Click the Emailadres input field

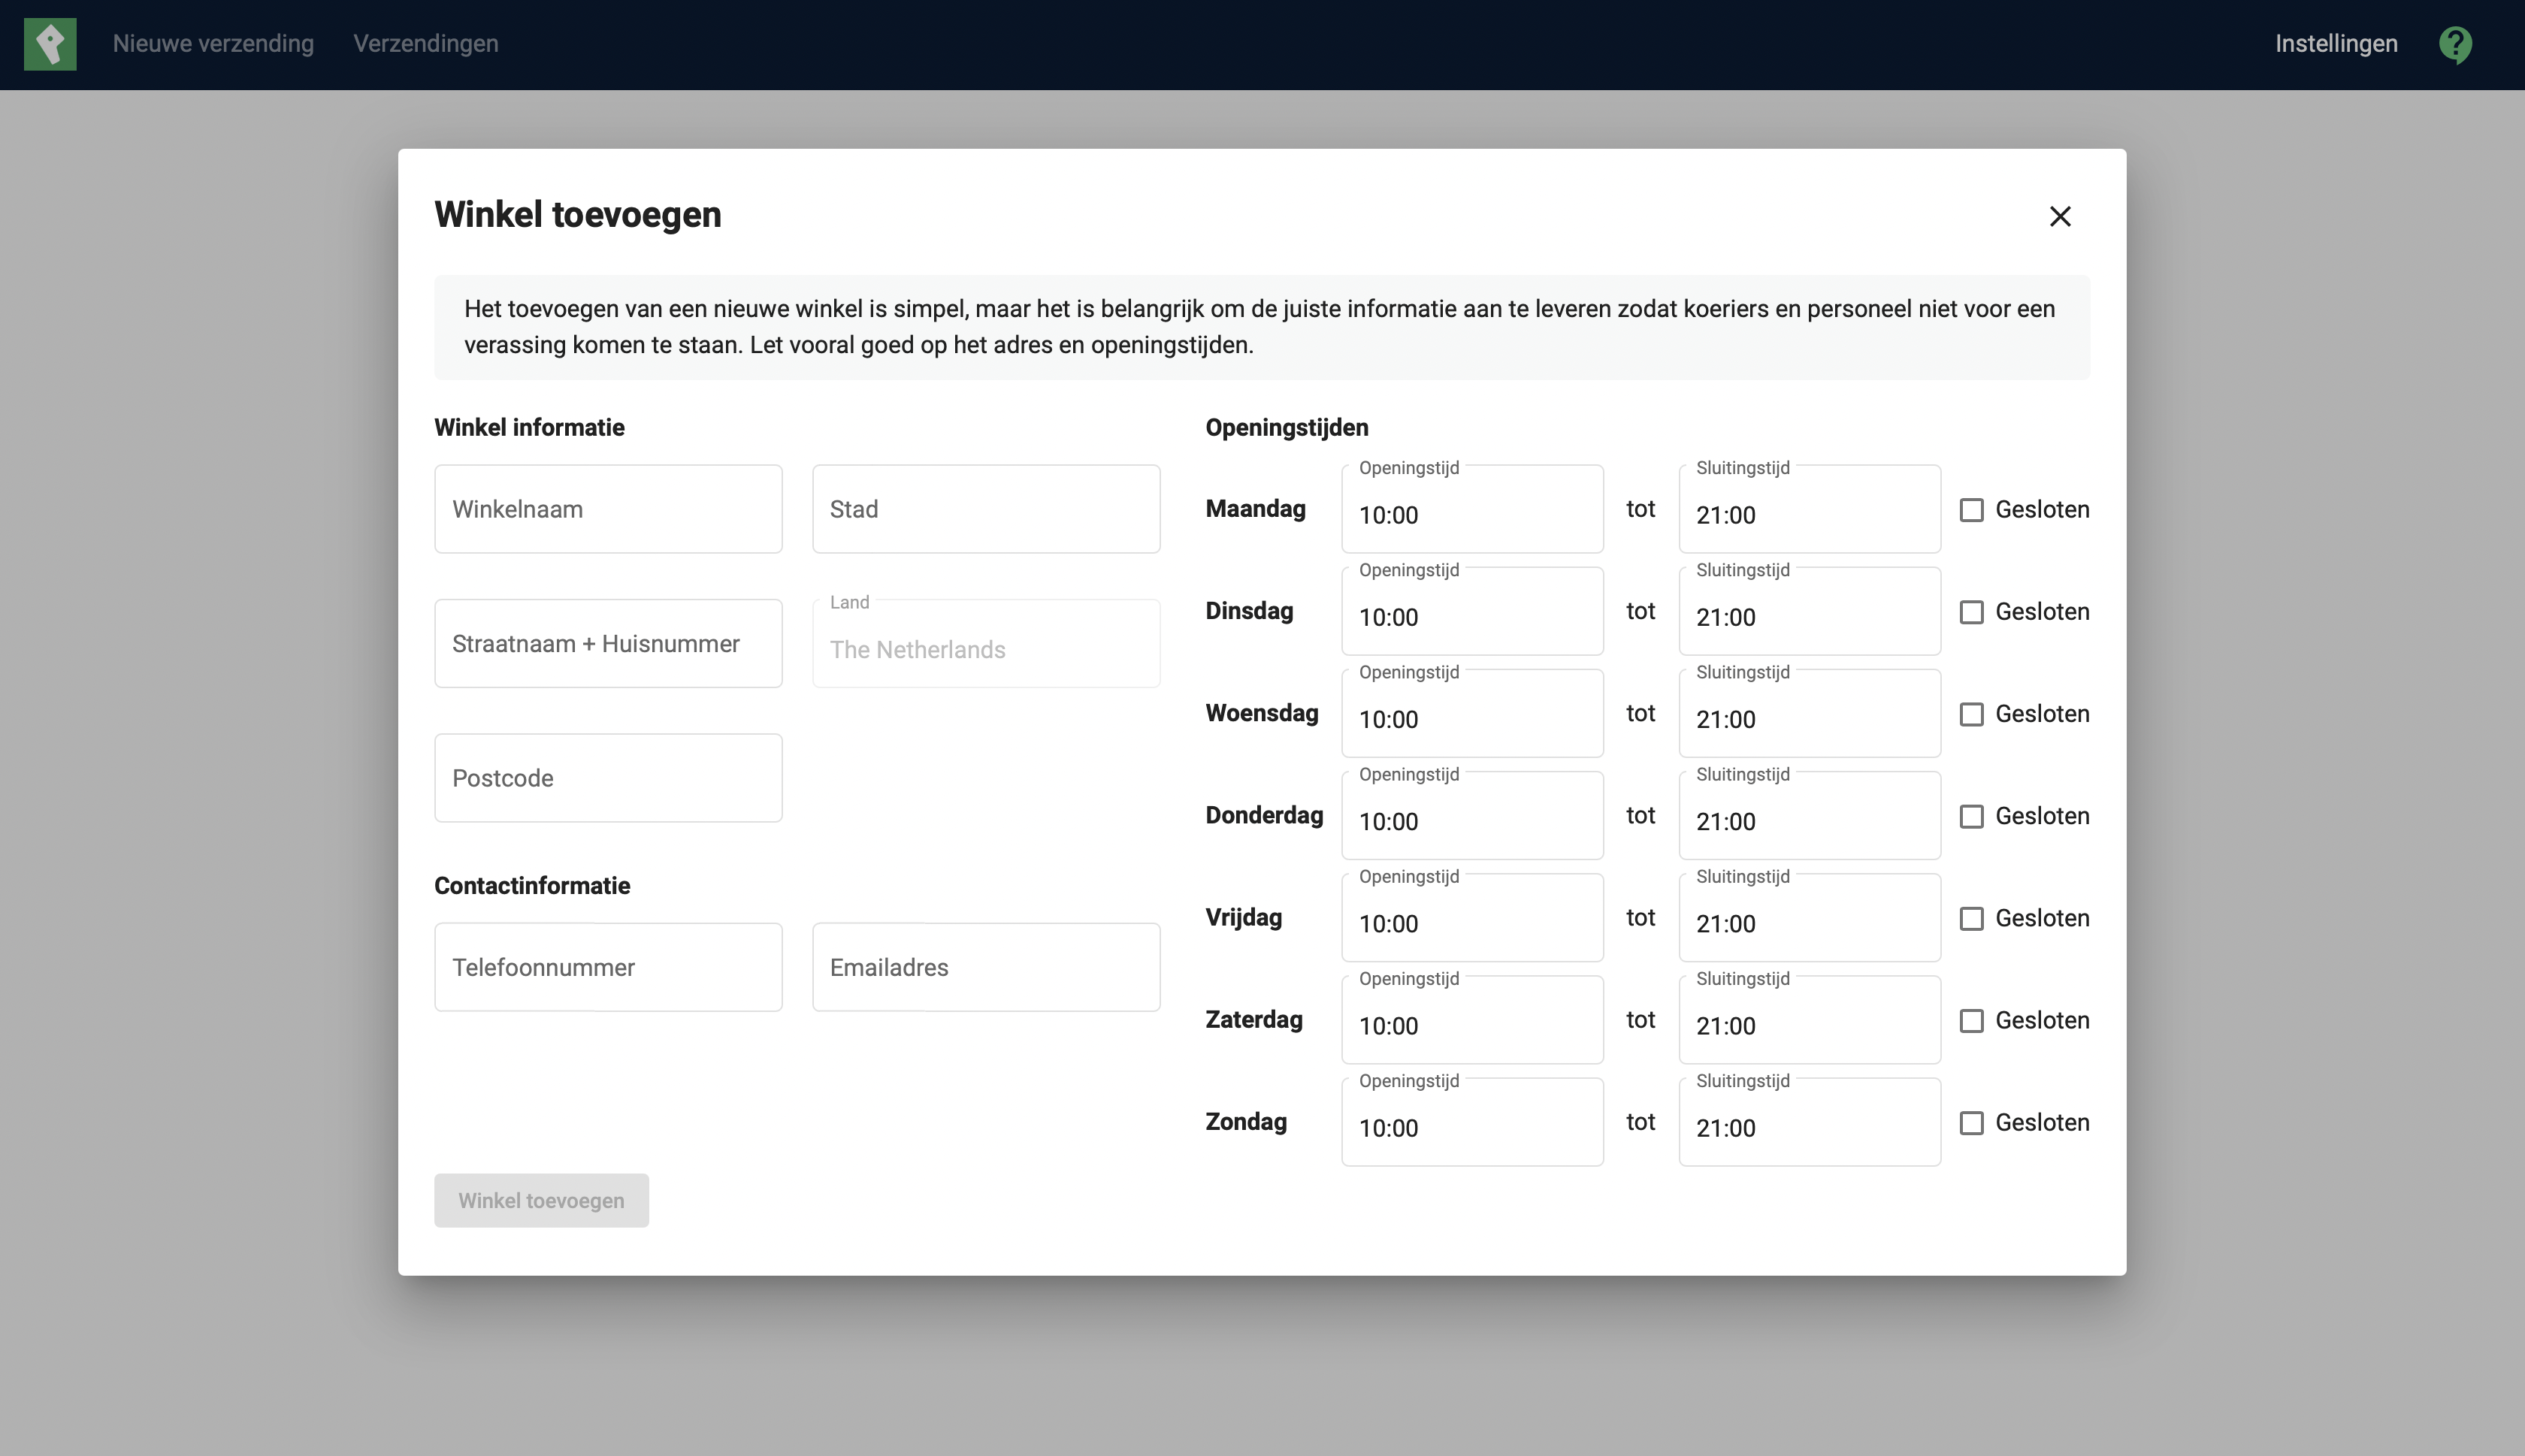[985, 967]
